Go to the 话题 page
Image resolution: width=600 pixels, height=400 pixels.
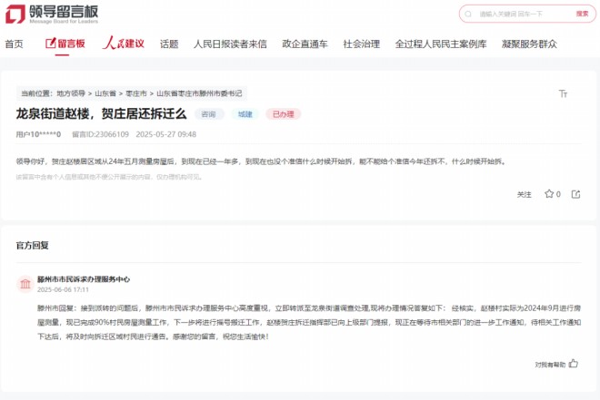[169, 44]
